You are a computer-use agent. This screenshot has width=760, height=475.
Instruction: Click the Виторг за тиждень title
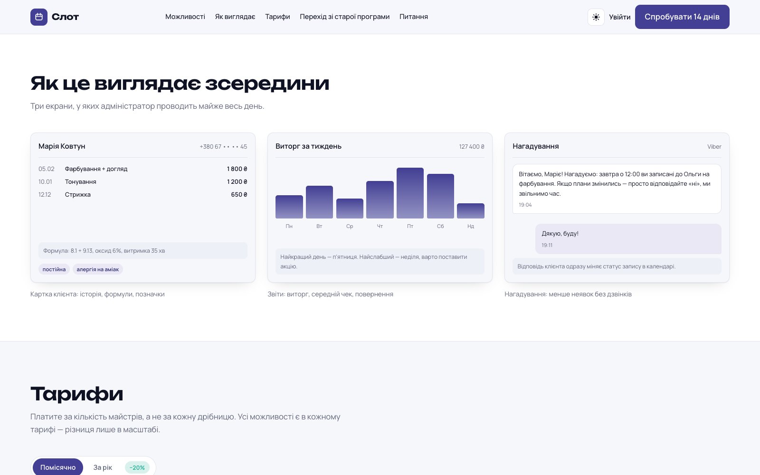(309, 146)
